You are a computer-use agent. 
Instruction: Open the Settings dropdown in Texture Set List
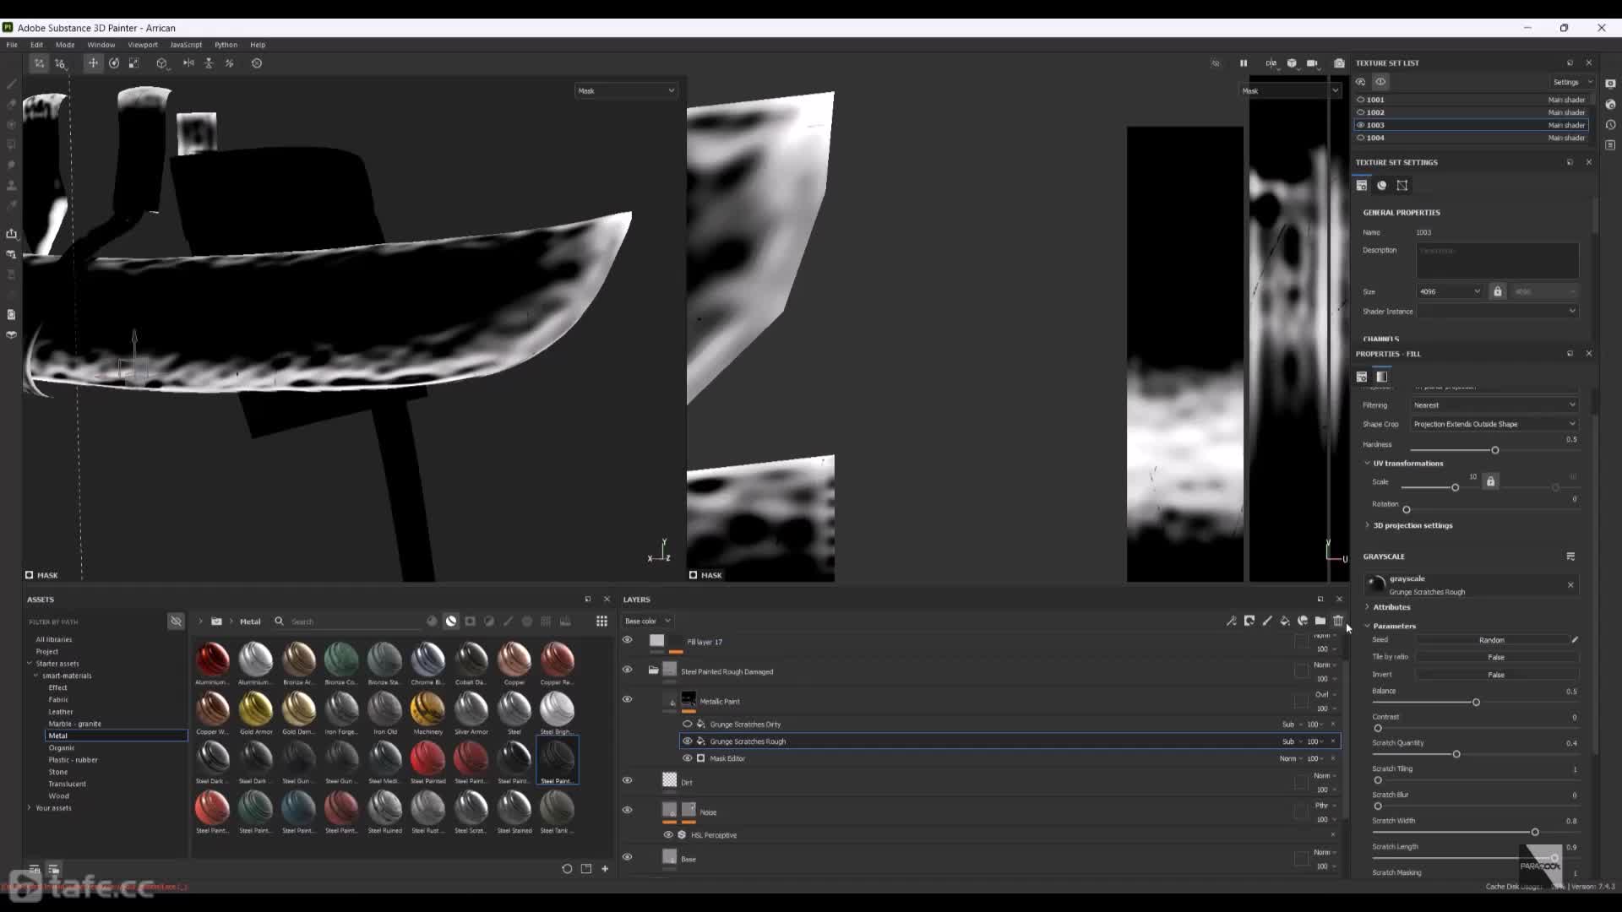click(1571, 82)
